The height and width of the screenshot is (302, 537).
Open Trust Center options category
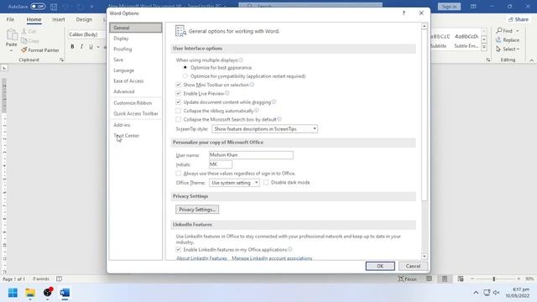136,136
